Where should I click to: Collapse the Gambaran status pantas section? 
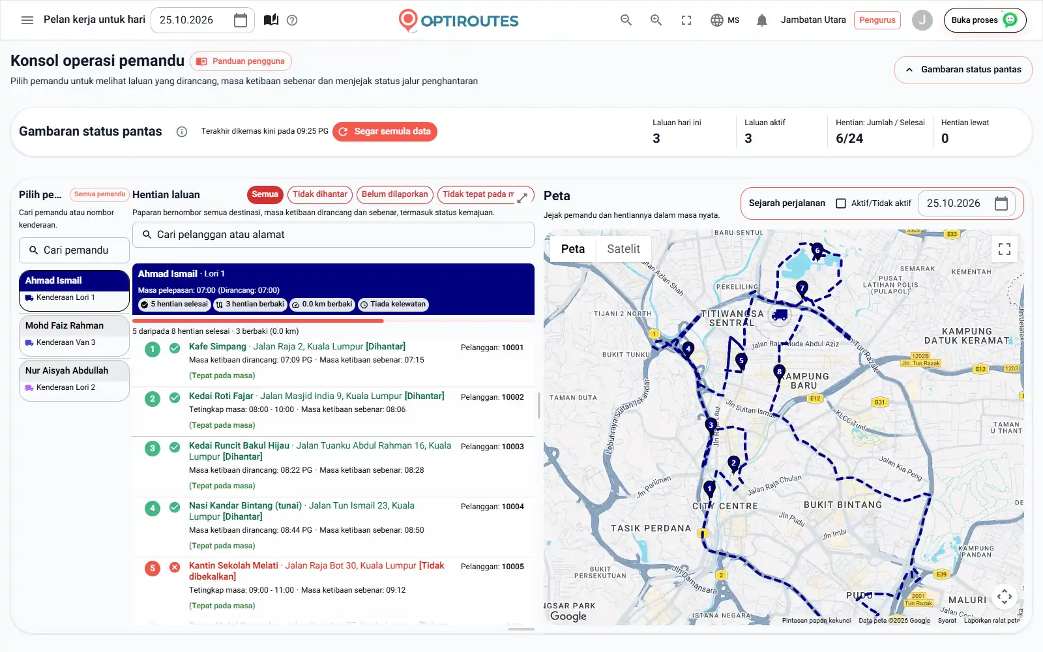tap(963, 70)
